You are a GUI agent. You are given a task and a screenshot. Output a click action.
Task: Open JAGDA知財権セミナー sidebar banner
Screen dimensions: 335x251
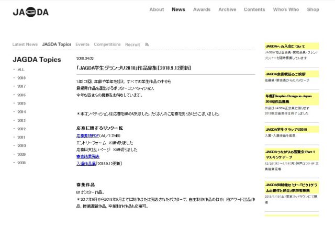tap(292, 188)
